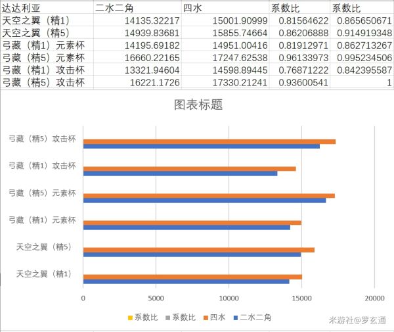Click the orange 四水 legend entry

214,318
